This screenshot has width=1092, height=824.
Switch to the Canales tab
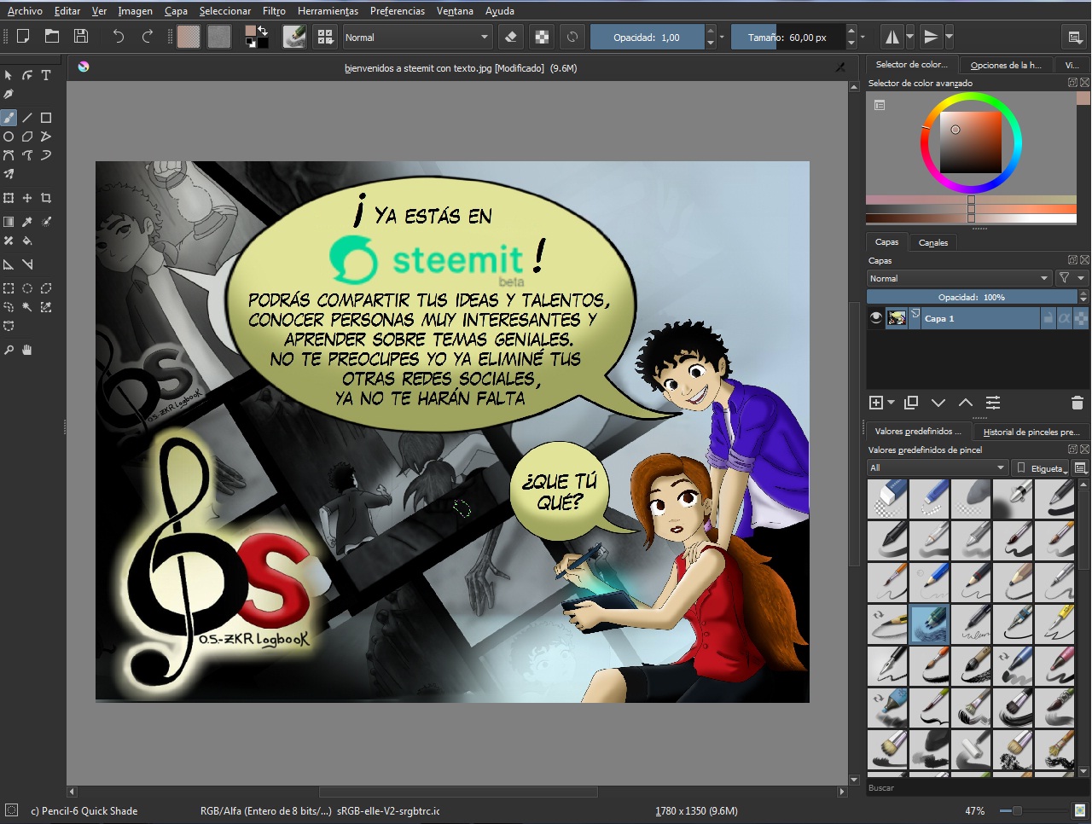click(933, 242)
